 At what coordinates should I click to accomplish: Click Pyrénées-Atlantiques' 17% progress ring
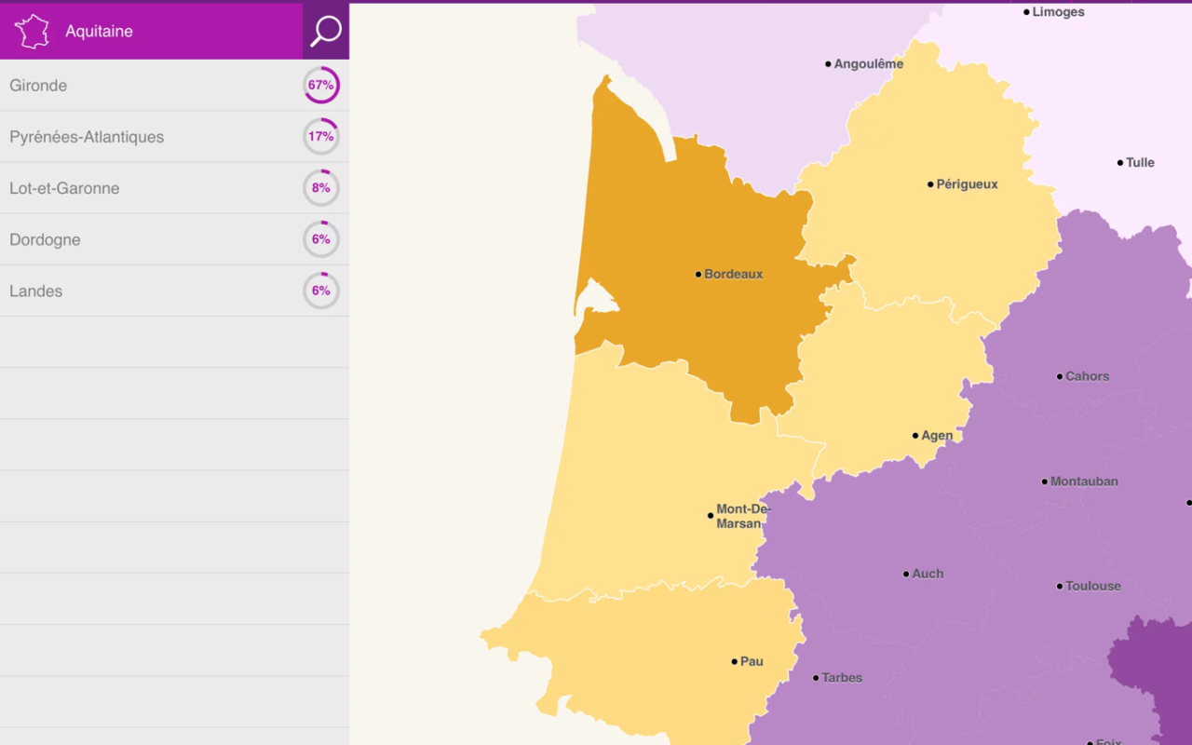[x=321, y=136]
